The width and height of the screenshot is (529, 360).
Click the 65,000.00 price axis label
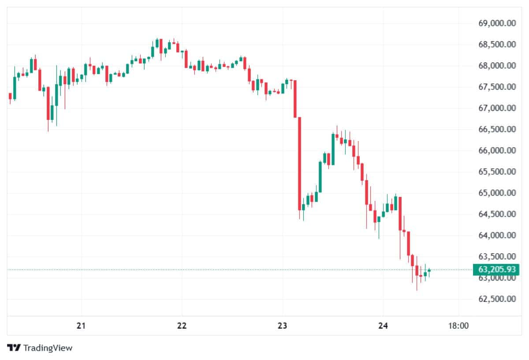click(x=497, y=193)
